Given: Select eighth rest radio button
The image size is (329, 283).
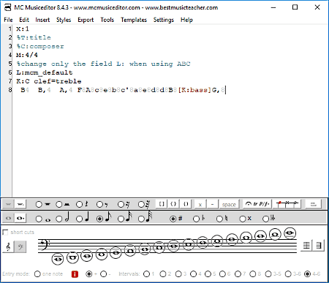Looking at the screenshot, I should tap(99, 204).
